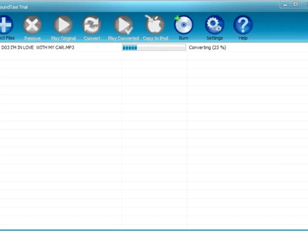The width and height of the screenshot is (308, 231).
Task: Minimize the SoundTaxi Trial window
Action: [285, 4]
